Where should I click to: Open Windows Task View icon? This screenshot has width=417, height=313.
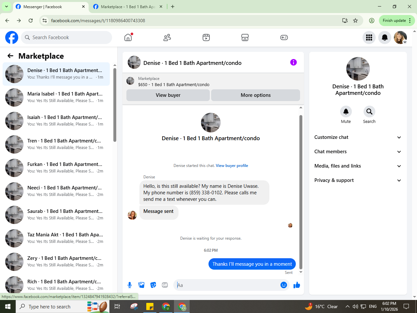pyautogui.click(x=117, y=306)
